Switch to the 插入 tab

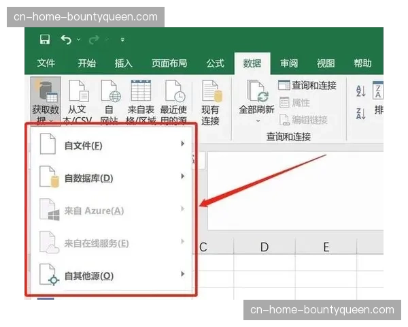click(x=124, y=63)
